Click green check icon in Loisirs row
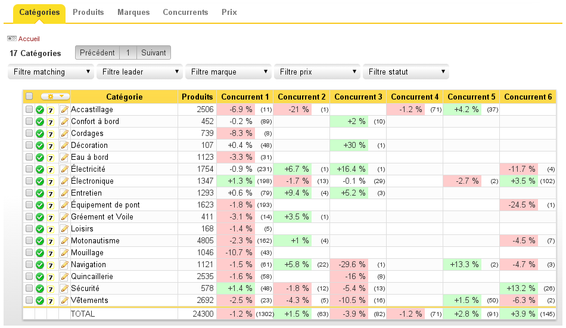The width and height of the screenshot is (566, 328). point(40,229)
